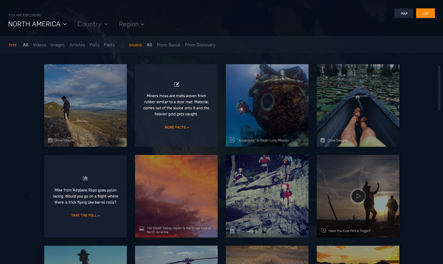Click video icon beside 'Have You Ever Felt a Tingle?'
The height and width of the screenshot is (264, 443).
point(323,231)
